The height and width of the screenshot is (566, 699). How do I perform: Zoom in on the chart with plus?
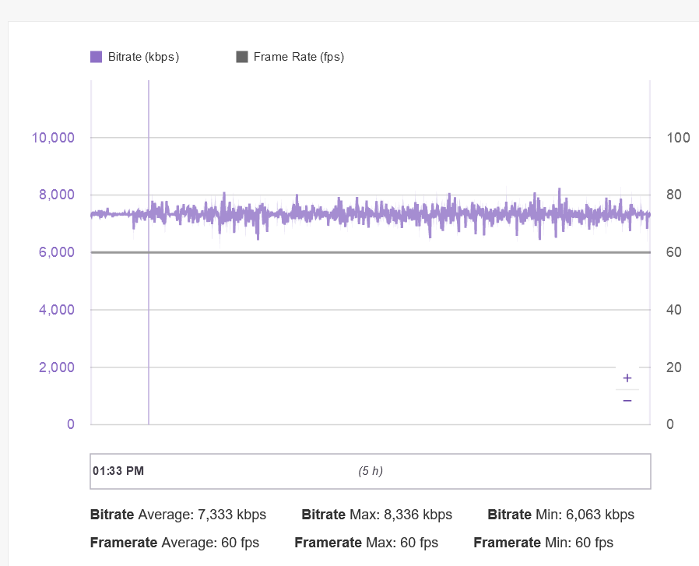[627, 378]
